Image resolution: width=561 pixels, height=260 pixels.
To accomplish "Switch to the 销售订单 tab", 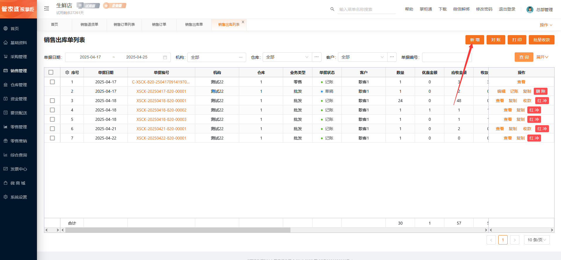I will [x=159, y=25].
